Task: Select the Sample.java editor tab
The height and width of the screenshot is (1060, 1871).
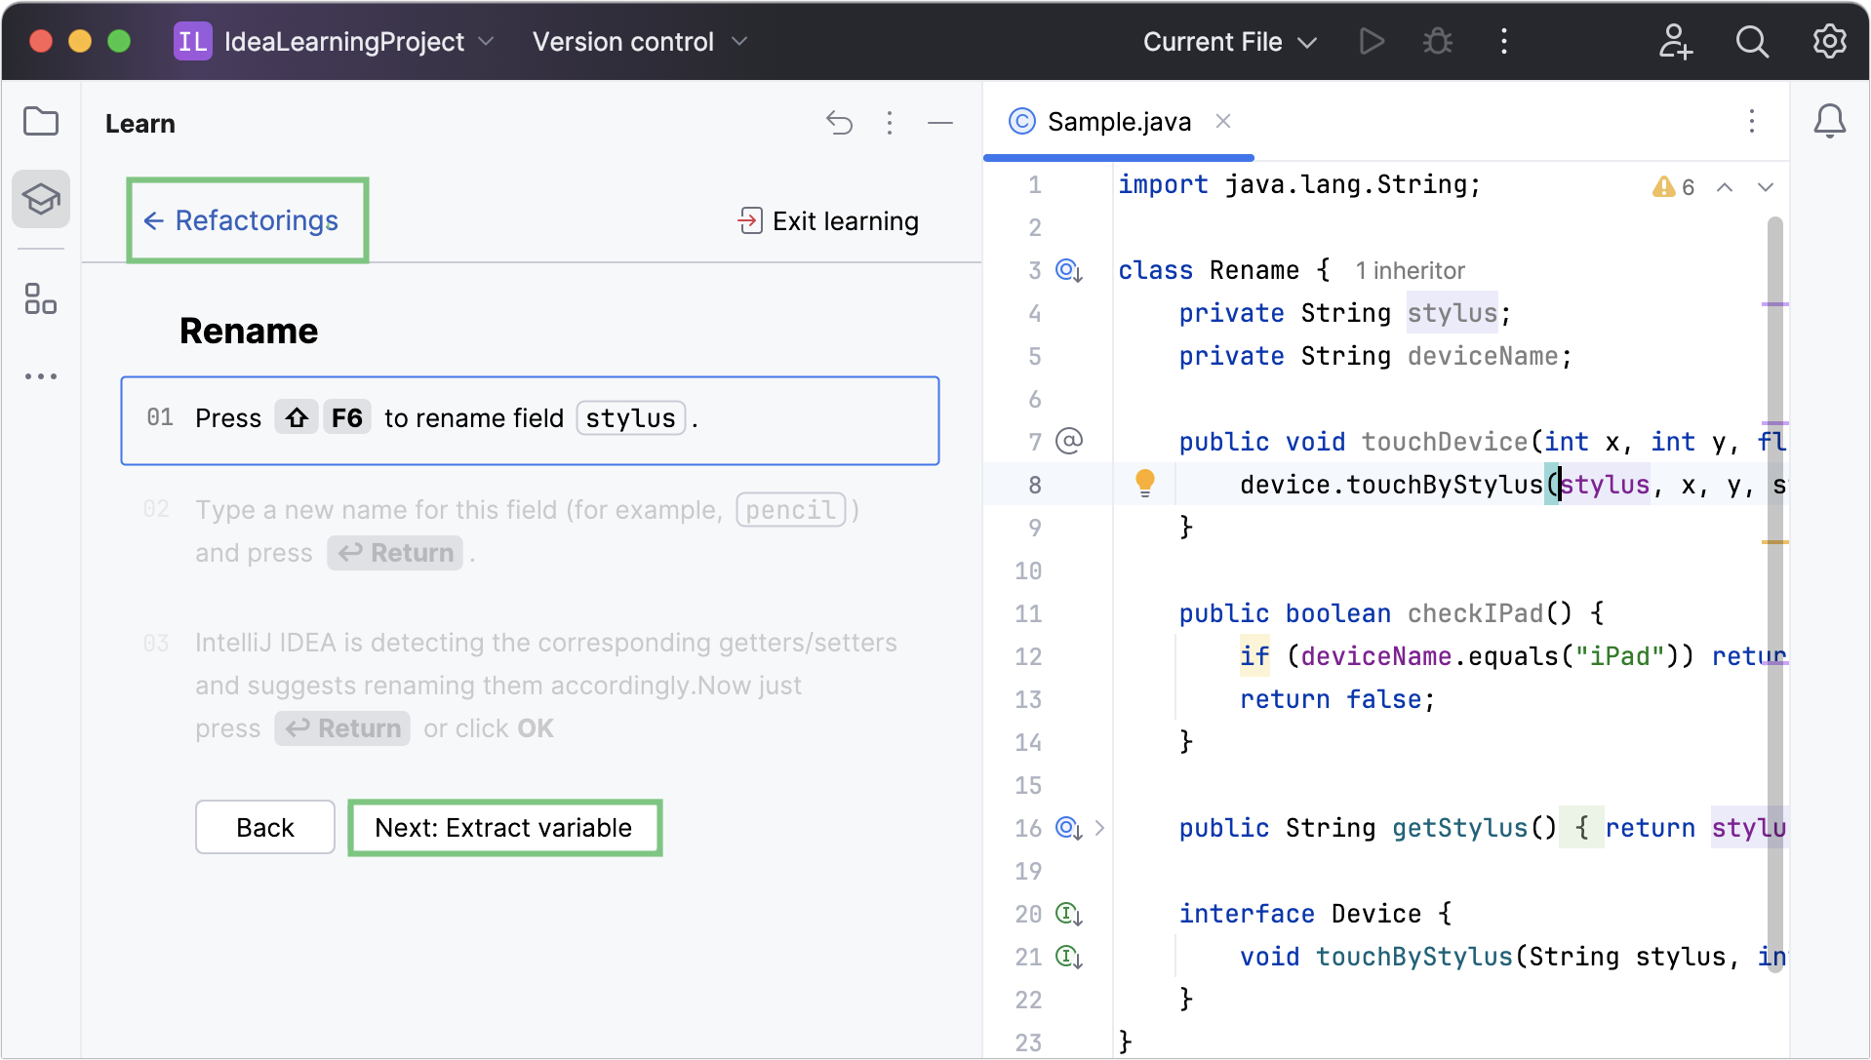Action: (x=1118, y=122)
